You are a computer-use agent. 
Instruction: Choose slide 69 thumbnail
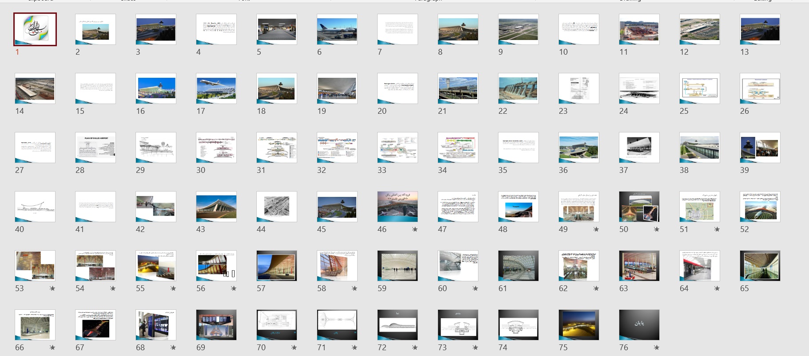(216, 325)
